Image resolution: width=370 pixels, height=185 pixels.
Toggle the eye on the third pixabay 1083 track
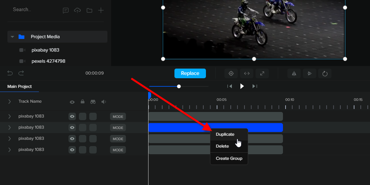[x=72, y=139]
